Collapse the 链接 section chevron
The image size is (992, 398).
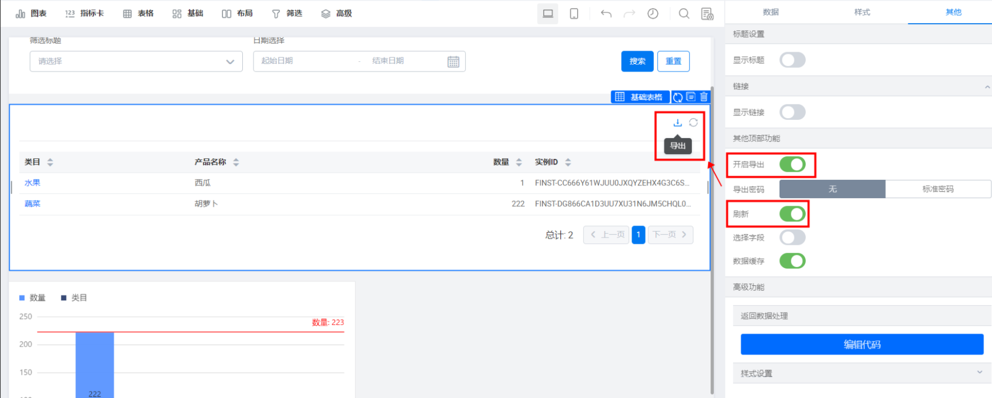click(x=987, y=86)
